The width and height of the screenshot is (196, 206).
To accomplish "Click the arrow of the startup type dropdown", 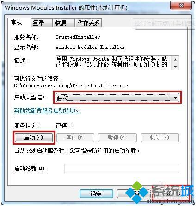I will coord(175,97).
